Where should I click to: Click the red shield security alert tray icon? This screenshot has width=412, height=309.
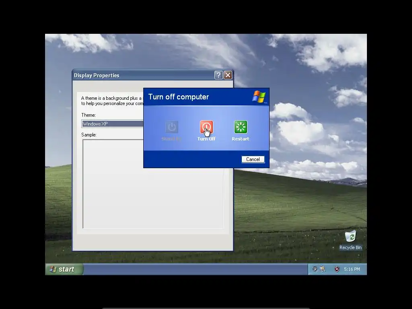tap(337, 269)
